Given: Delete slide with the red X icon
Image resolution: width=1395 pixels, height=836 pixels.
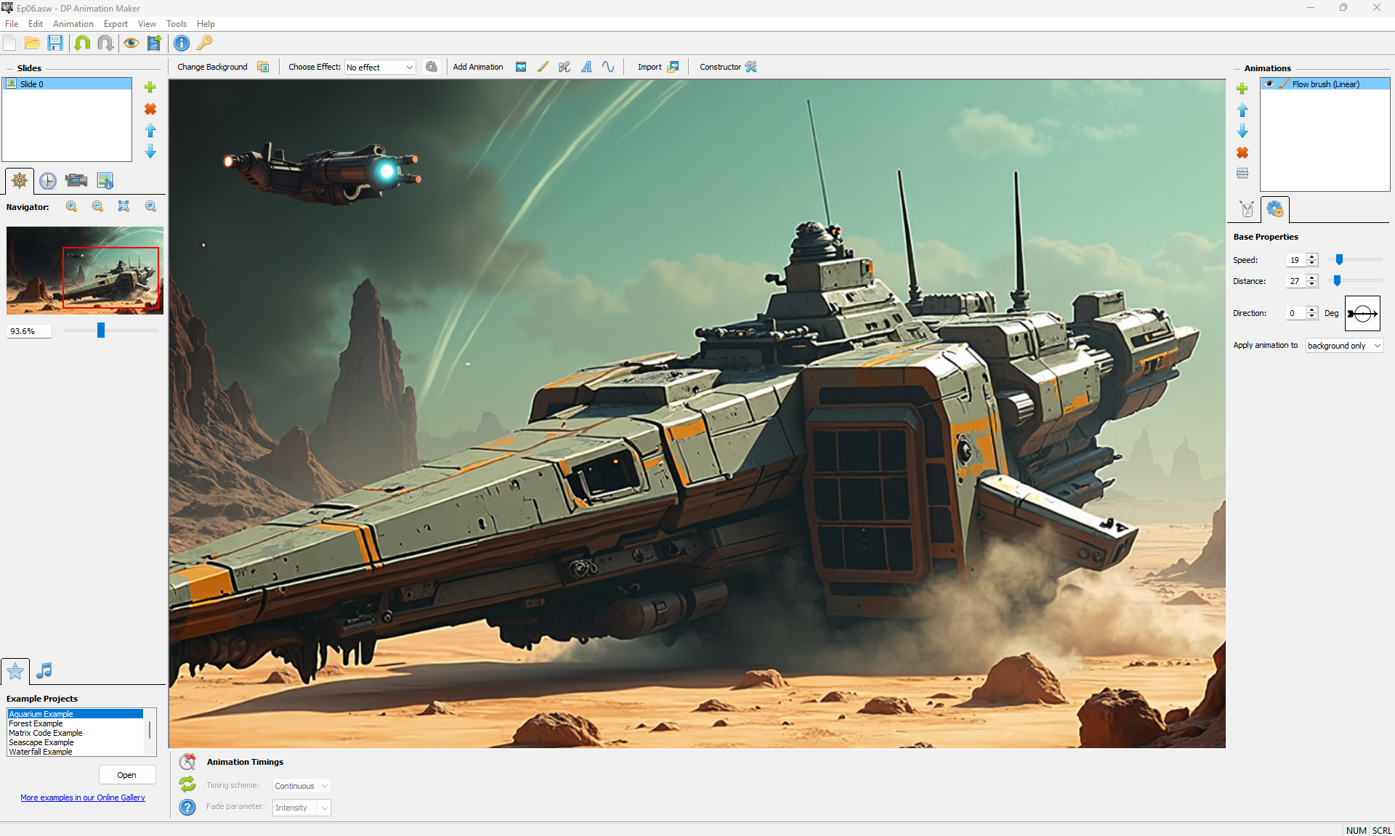Looking at the screenshot, I should pyautogui.click(x=150, y=109).
